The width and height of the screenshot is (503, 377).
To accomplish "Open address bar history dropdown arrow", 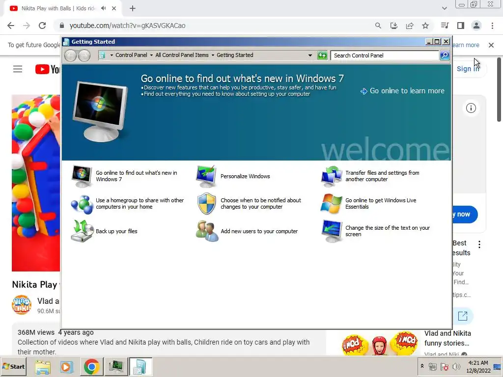I will pos(310,55).
